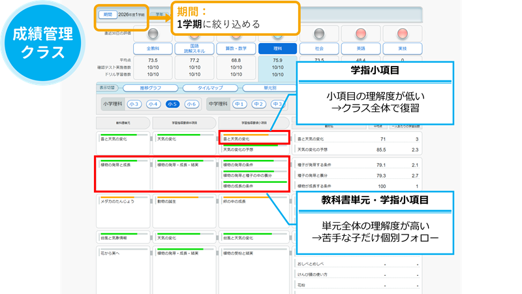Click the average score 73.5 for 全教科
This screenshot has height=294, width=522.
point(153,60)
